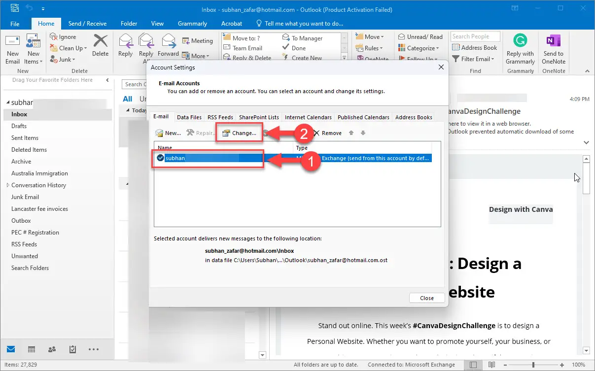Click the Close button in dialog
This screenshot has width=595, height=371.
(x=426, y=298)
